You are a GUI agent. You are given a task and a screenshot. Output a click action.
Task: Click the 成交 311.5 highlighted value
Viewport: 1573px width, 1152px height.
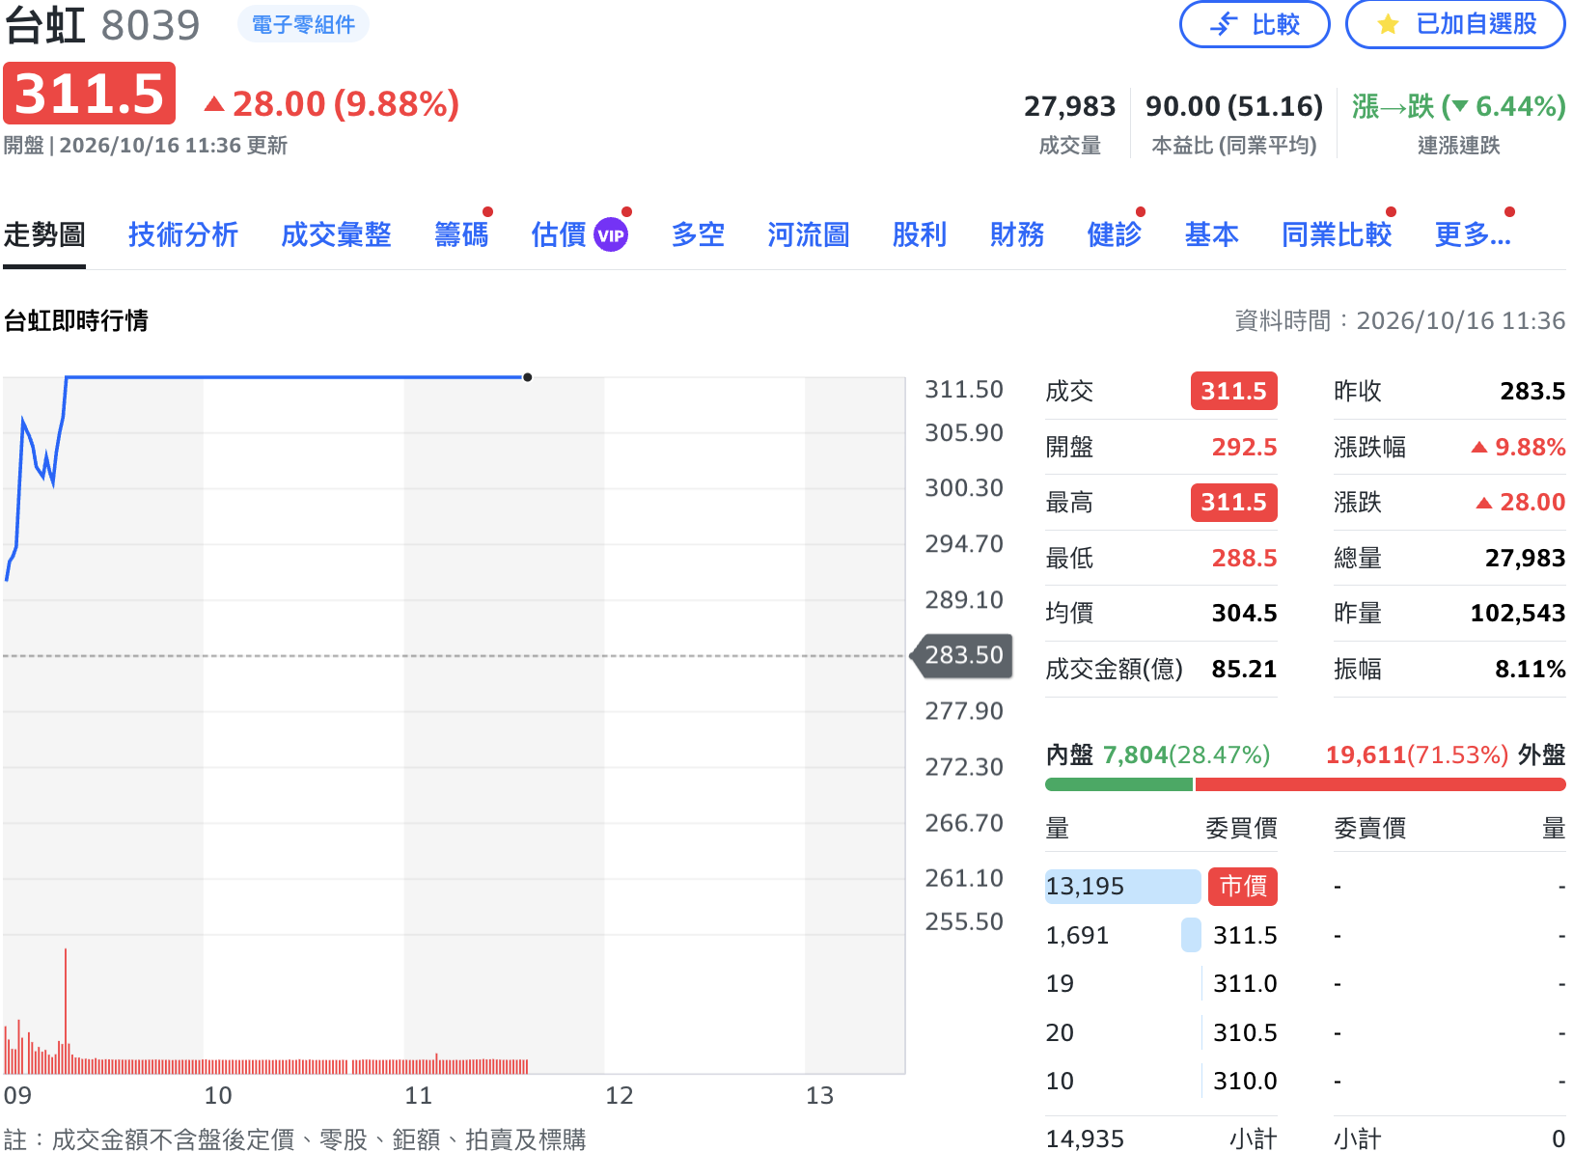point(1234,391)
